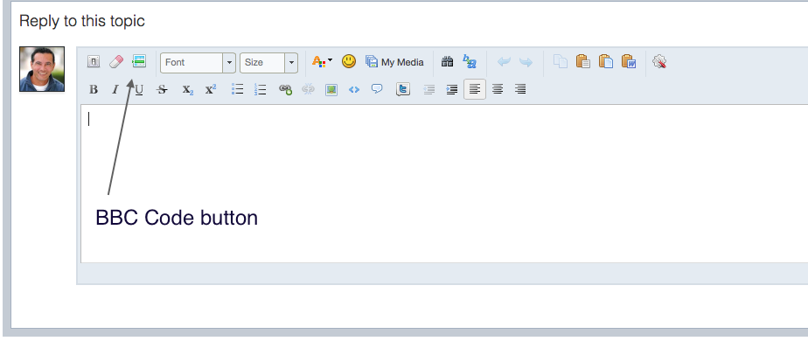Click the gear icon at the toolbar's end

[659, 62]
